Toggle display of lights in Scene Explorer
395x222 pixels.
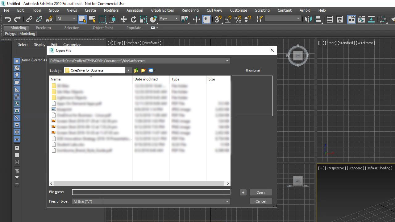pos(17,75)
